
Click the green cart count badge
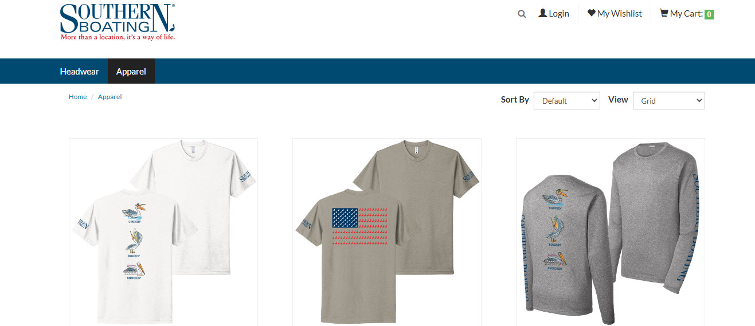click(x=709, y=14)
